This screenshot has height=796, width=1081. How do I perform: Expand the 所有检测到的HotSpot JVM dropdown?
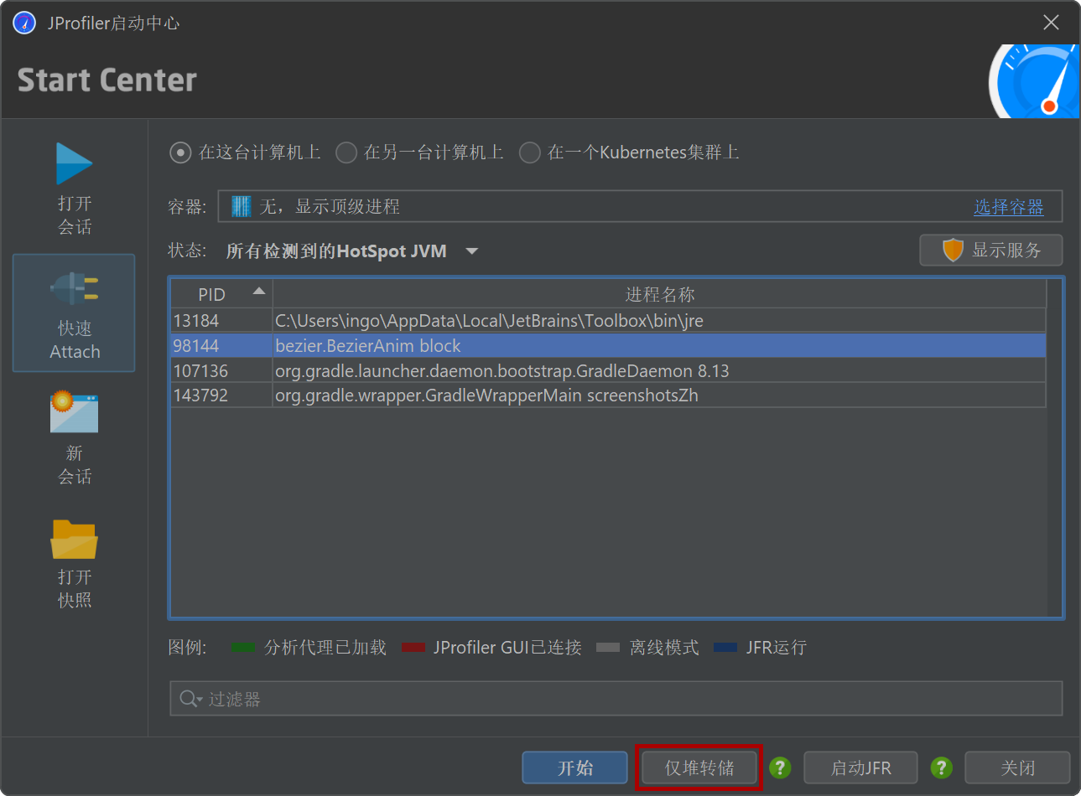tap(472, 251)
